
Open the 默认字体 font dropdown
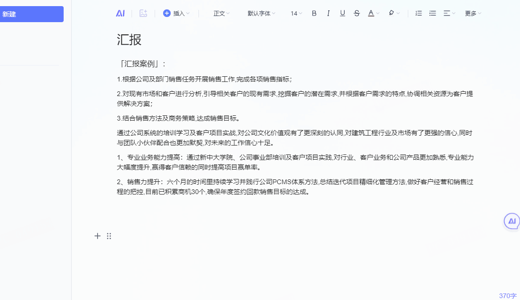point(261,13)
